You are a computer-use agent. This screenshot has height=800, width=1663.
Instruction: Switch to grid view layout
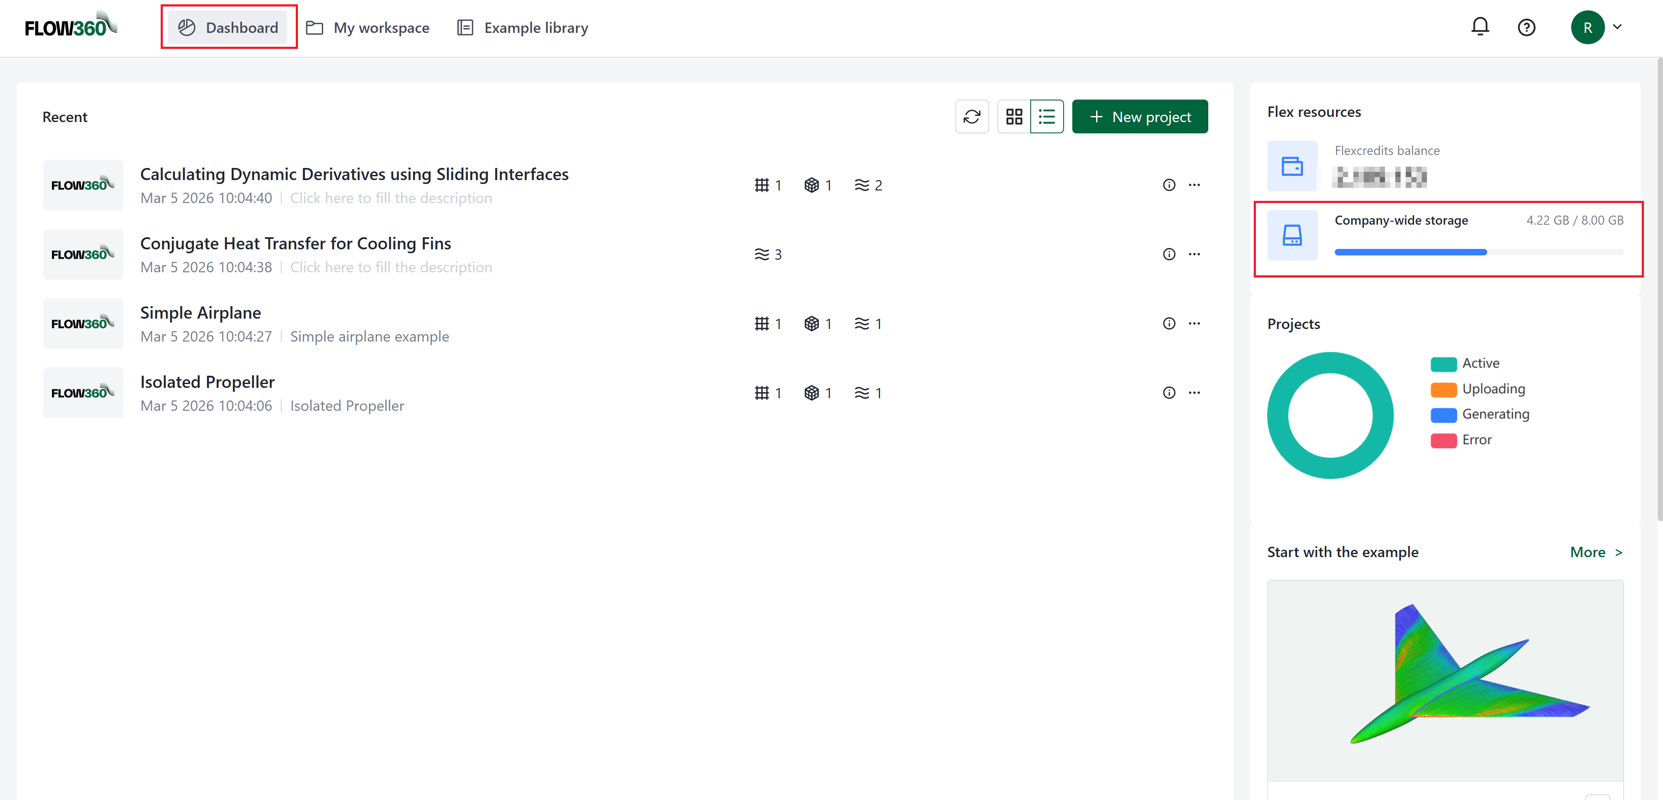[x=1014, y=116]
